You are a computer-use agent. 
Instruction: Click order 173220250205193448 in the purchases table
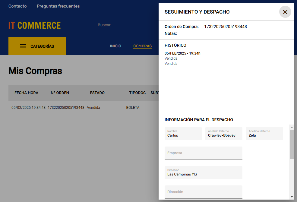(66, 108)
